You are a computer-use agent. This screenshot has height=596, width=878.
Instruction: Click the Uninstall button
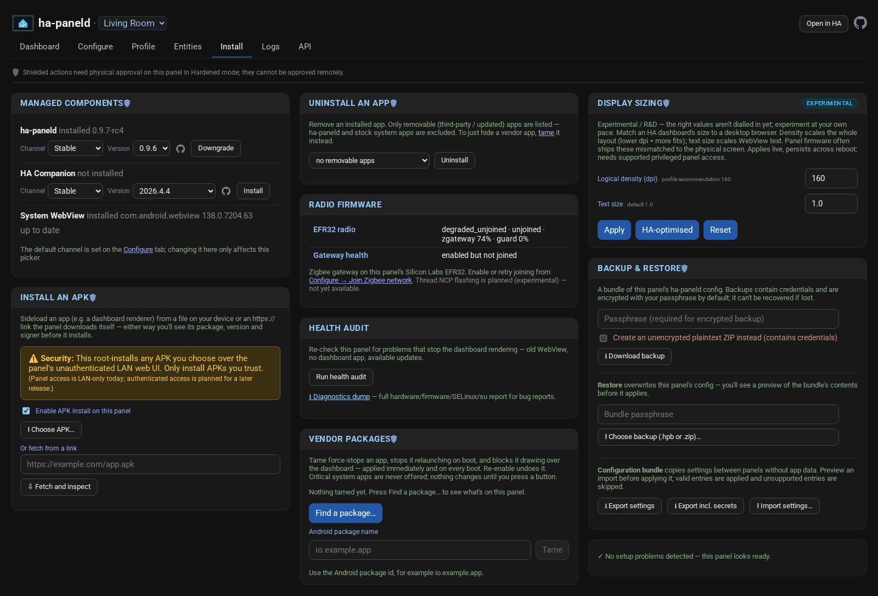click(x=454, y=160)
